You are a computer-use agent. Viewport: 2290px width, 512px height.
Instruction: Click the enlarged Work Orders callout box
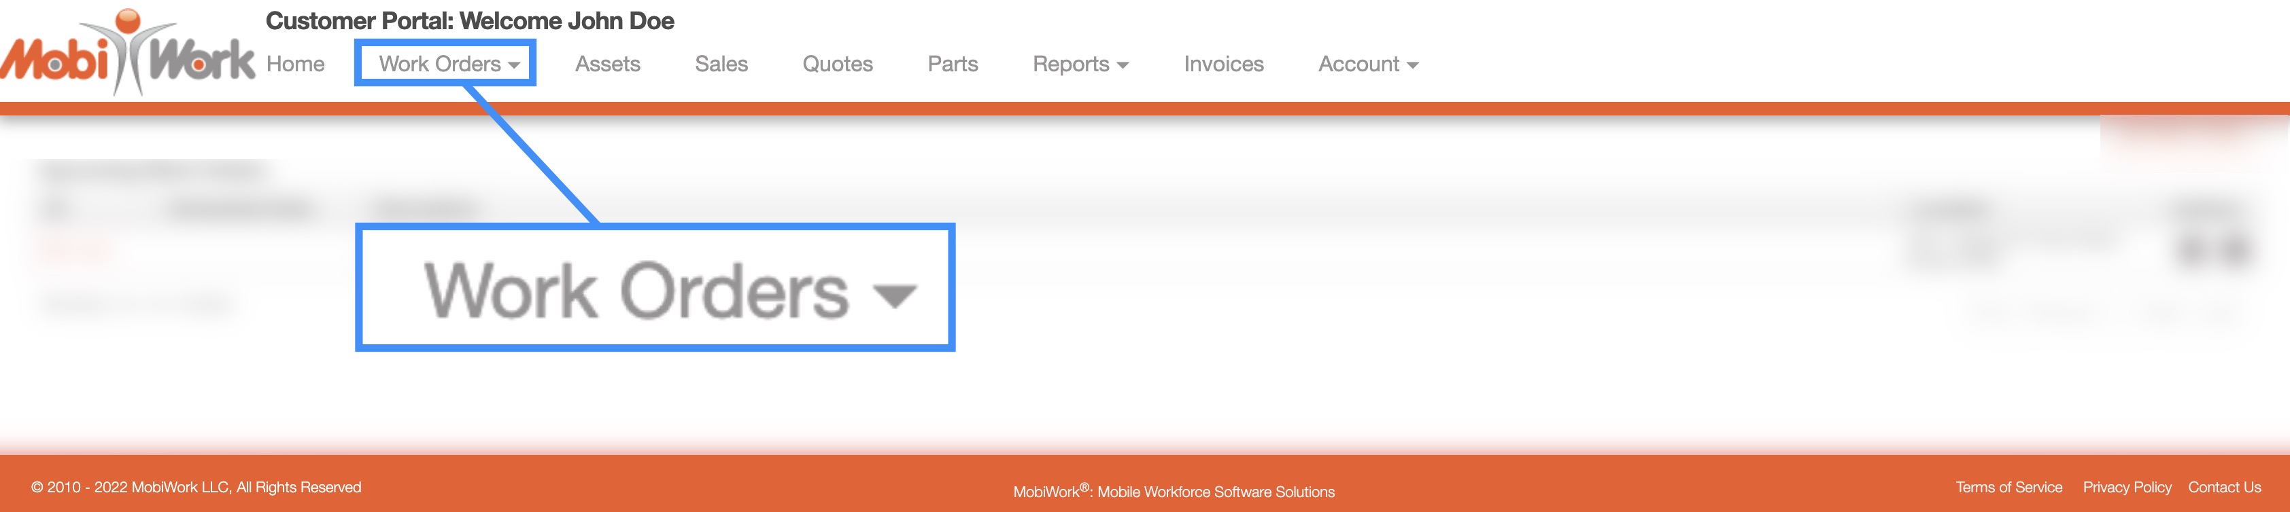tap(655, 289)
